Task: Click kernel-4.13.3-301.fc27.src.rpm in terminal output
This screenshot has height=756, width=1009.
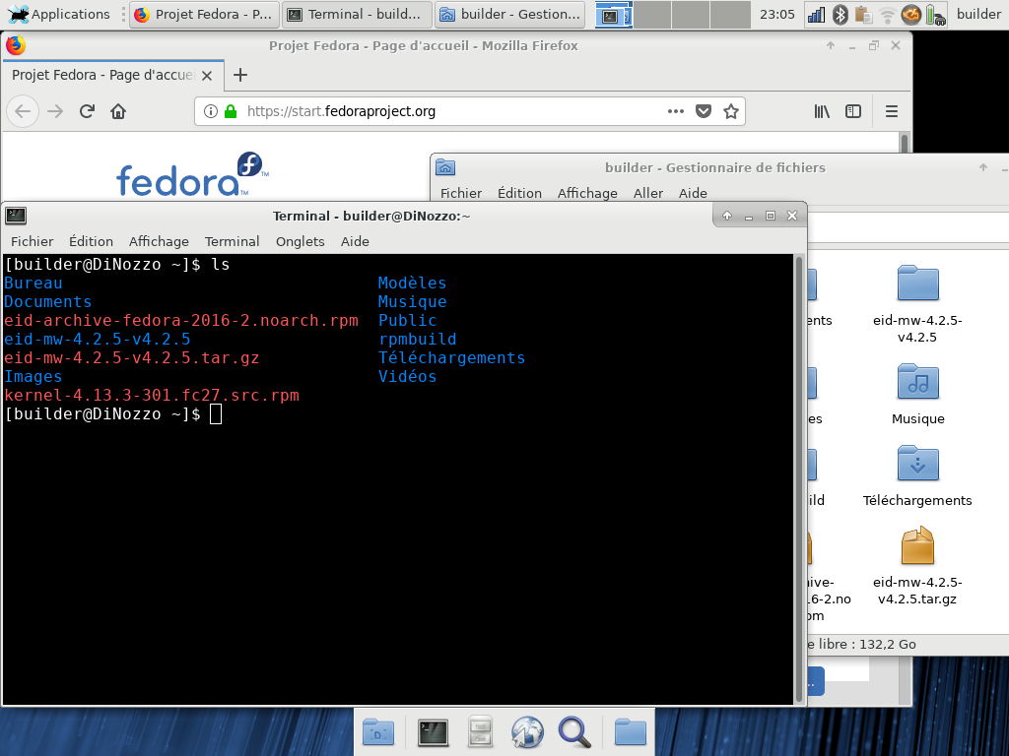Action: click(x=151, y=396)
